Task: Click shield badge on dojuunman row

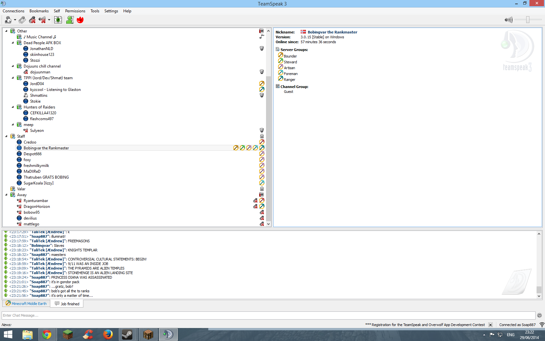Action: click(x=261, y=72)
